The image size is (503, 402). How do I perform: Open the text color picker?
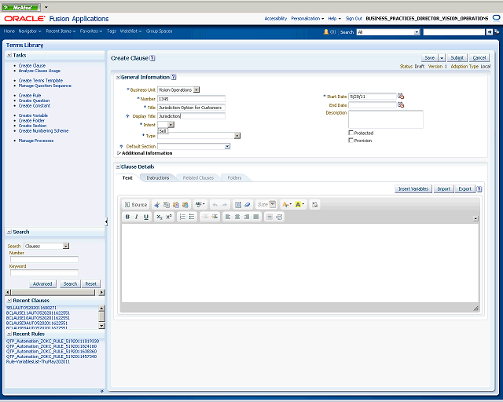click(286, 204)
